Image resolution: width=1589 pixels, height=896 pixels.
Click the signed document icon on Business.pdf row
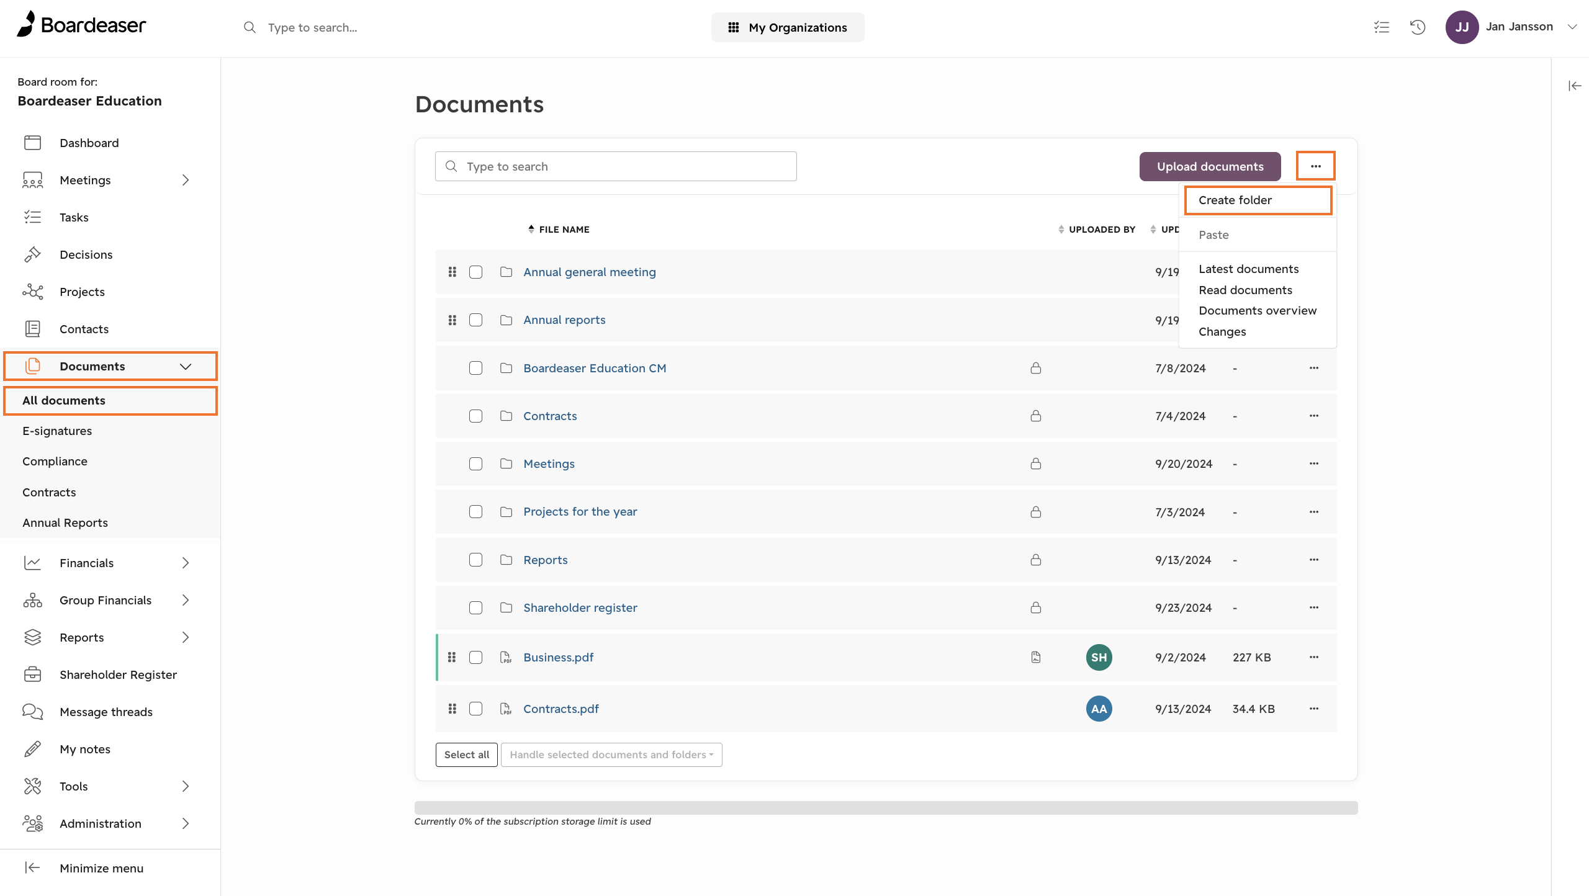(1035, 657)
